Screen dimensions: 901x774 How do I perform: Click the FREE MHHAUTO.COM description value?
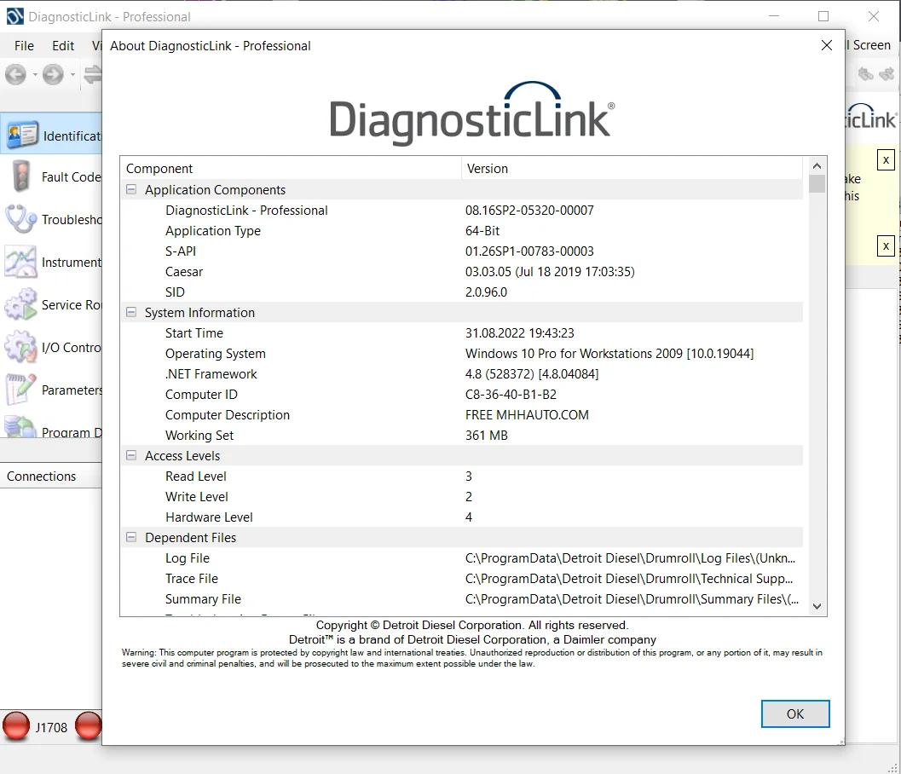point(527,415)
